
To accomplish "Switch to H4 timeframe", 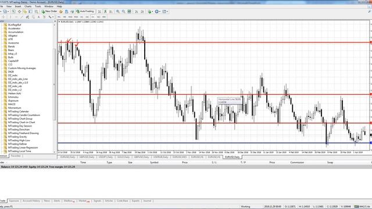I will pos(87,17).
